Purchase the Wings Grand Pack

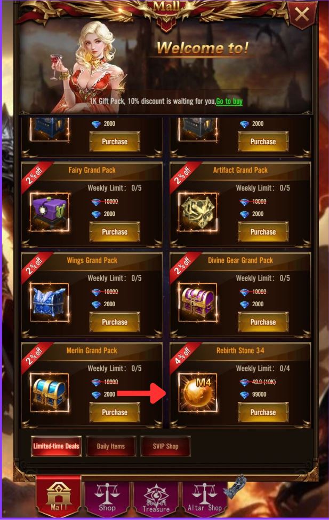point(115,322)
